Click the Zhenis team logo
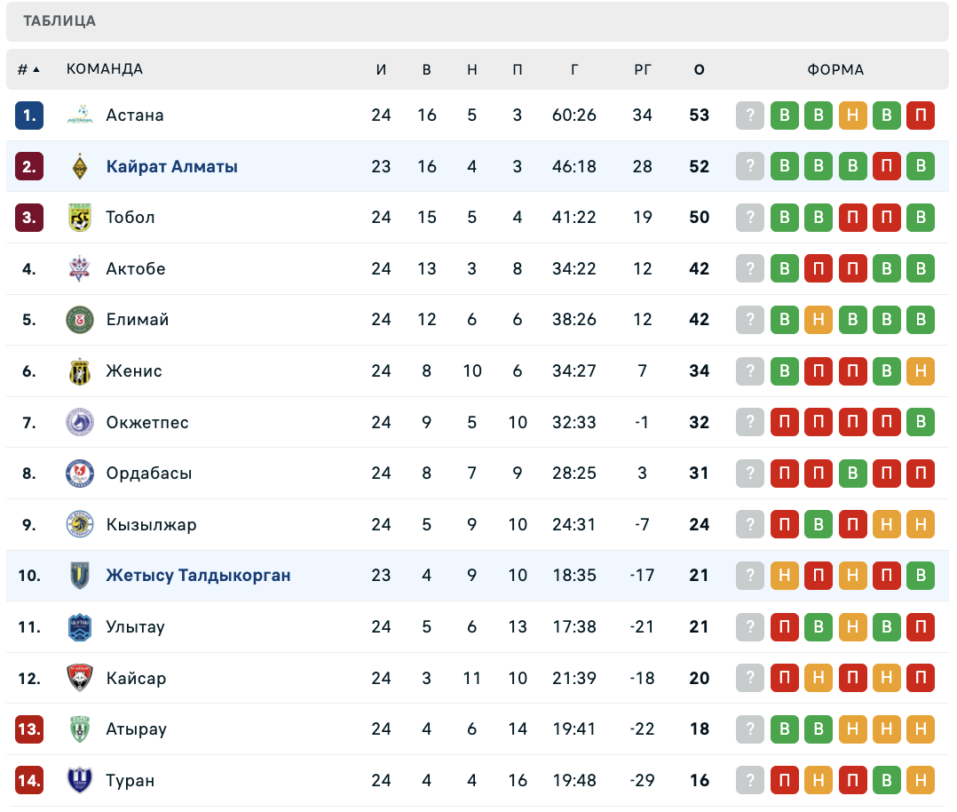The height and width of the screenshot is (812, 957). [80, 371]
